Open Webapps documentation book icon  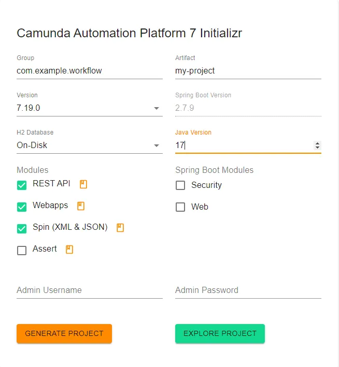pyautogui.click(x=80, y=205)
